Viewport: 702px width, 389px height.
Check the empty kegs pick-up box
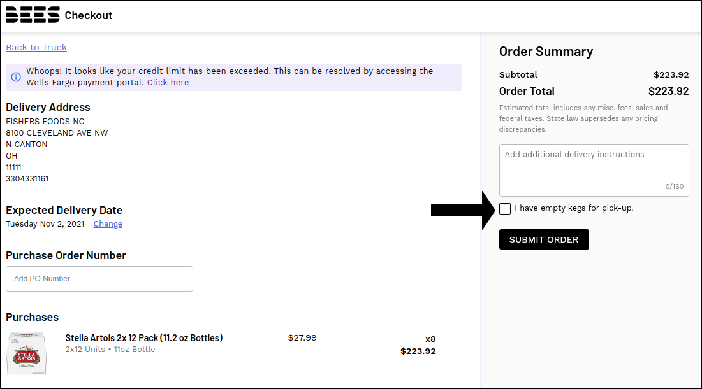click(x=504, y=209)
